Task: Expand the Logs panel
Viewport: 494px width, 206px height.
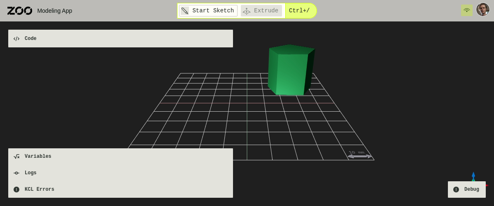Action: coord(121,173)
